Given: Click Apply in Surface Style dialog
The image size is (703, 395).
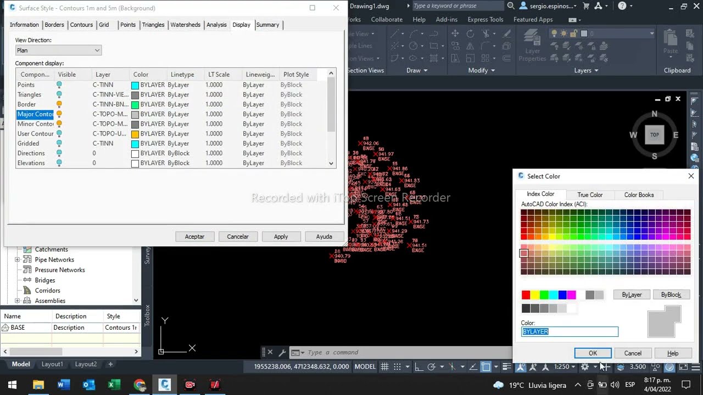Looking at the screenshot, I should point(281,236).
